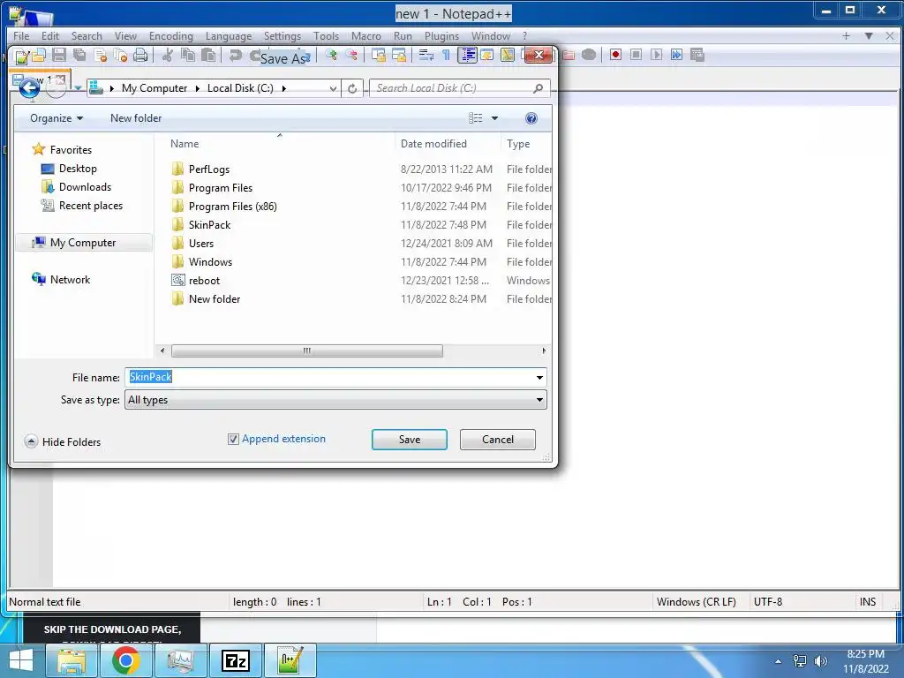Click the UTF-8 encoding in the status bar

point(768,602)
